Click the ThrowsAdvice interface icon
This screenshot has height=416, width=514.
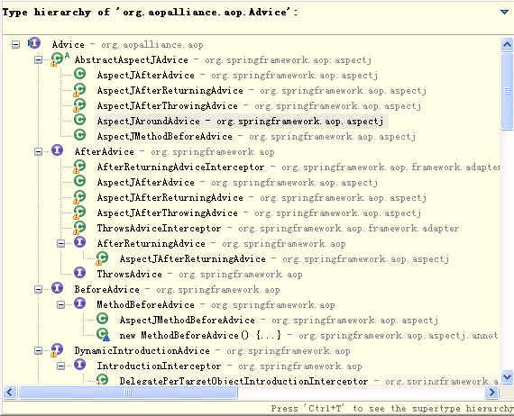pyautogui.click(x=79, y=273)
